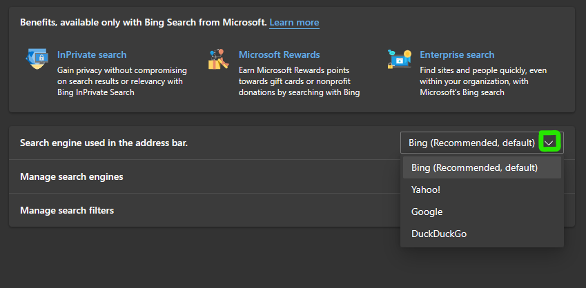Select Yahoo! as the search engine

[x=426, y=189]
